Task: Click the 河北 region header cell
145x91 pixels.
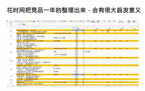Action: 109,29
